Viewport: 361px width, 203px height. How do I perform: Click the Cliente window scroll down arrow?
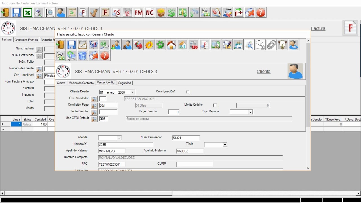point(308,168)
